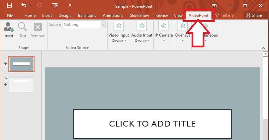The width and height of the screenshot is (269, 140).
Task: Switch to the VideoPoint tab
Action: coord(198,16)
